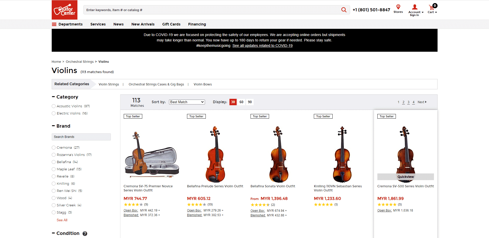Click the Condition help question-mark icon

pos(85,234)
